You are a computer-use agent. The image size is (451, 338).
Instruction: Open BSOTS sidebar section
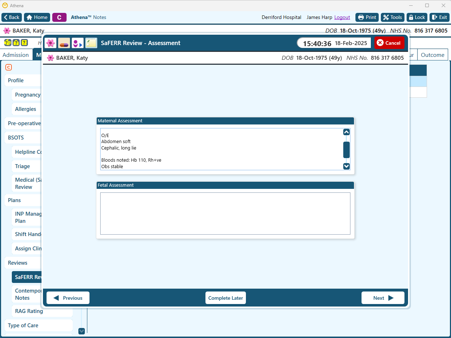pyautogui.click(x=23, y=138)
